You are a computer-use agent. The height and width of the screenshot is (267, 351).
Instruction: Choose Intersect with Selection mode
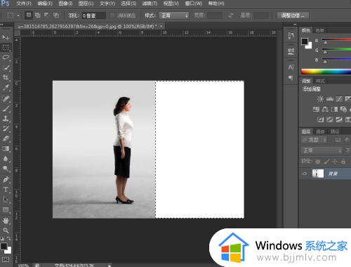(56, 15)
